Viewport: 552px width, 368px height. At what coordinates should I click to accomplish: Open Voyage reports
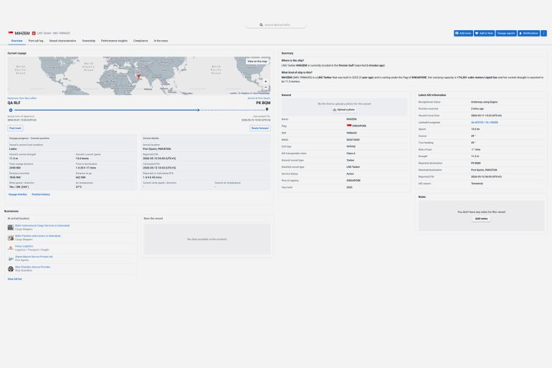pos(506,33)
